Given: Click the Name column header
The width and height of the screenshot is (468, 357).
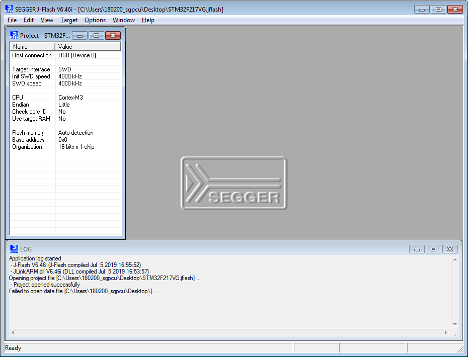Looking at the screenshot, I should click(33, 47).
